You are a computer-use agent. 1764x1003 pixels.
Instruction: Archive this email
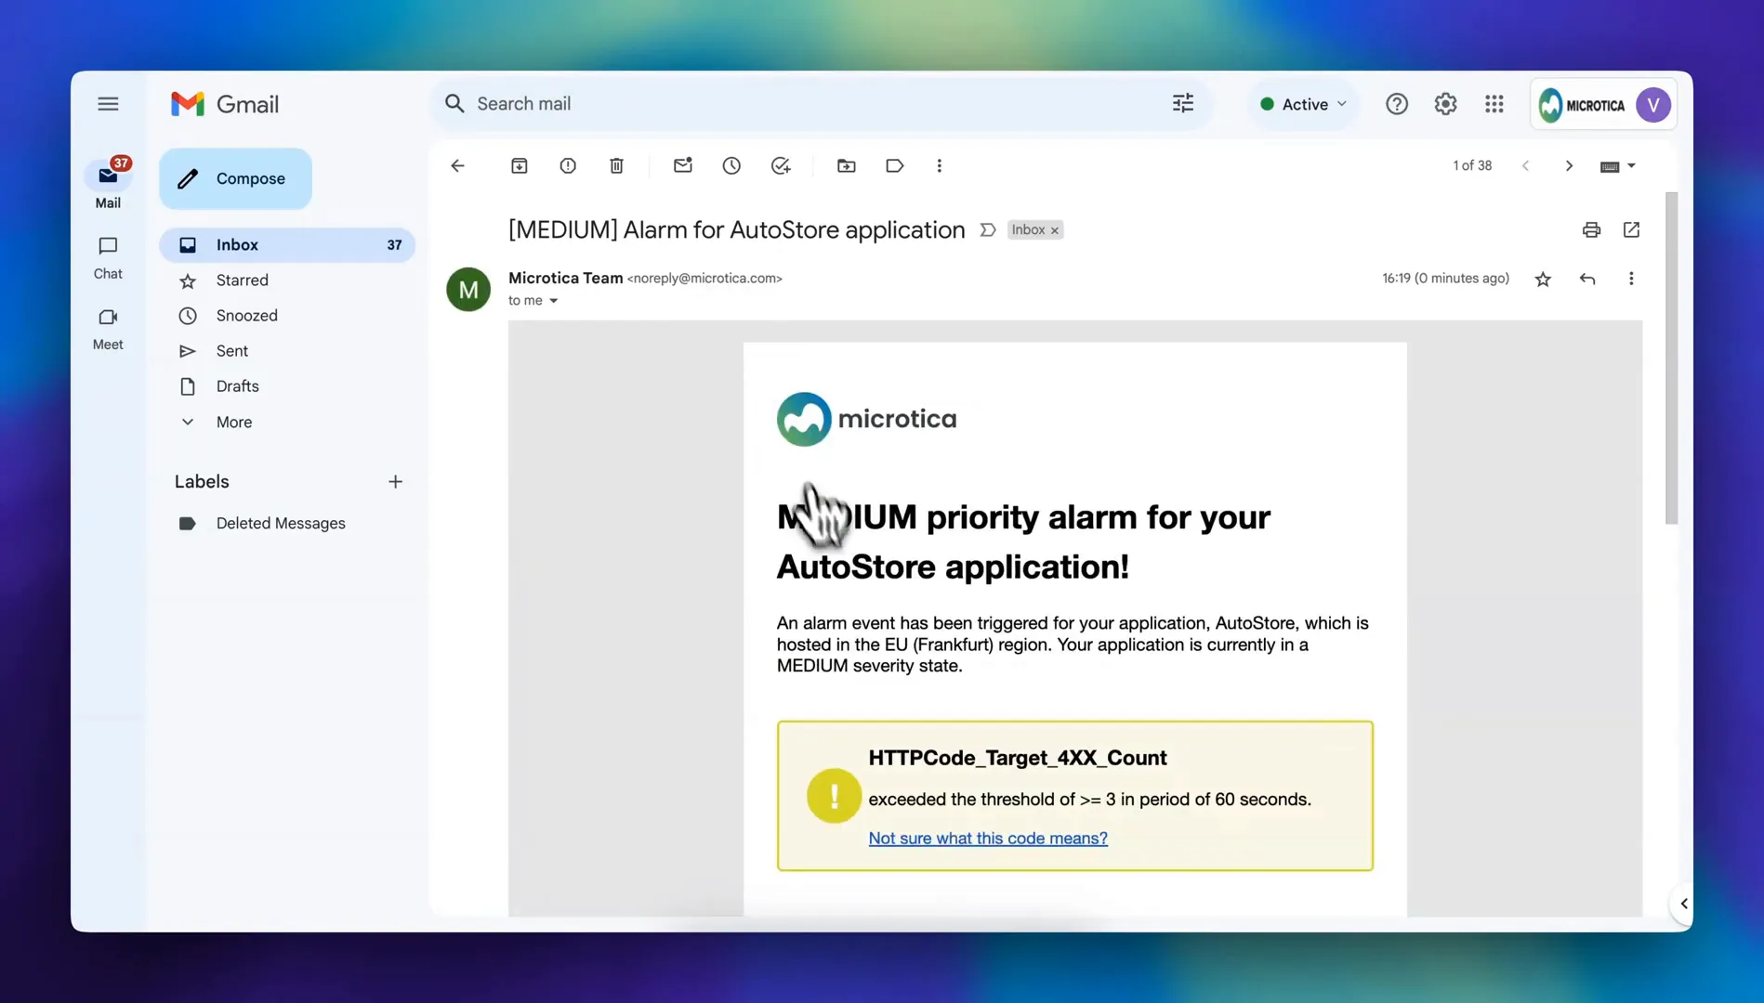tap(520, 166)
